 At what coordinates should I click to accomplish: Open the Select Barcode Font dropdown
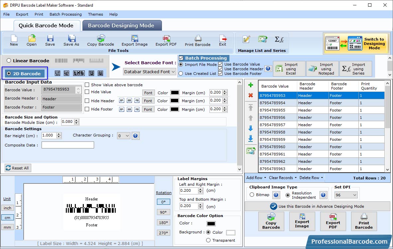pos(150,72)
